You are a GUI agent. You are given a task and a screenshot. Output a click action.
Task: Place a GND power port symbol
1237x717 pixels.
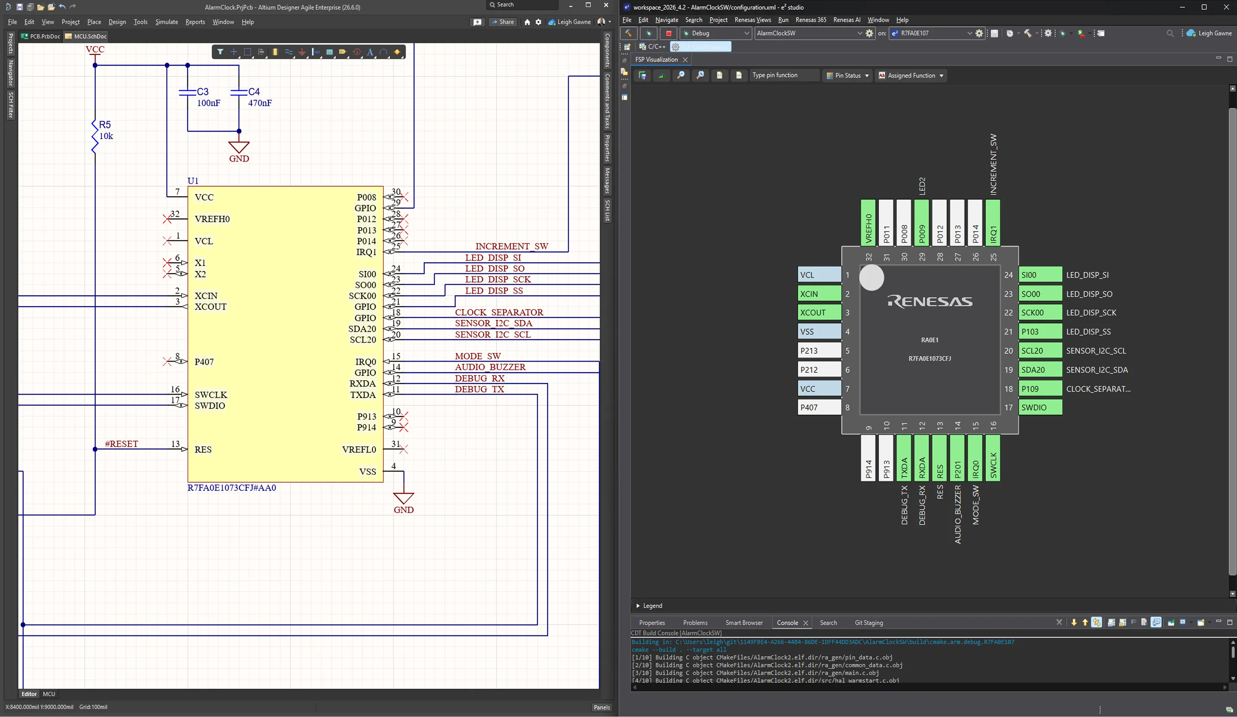(302, 52)
